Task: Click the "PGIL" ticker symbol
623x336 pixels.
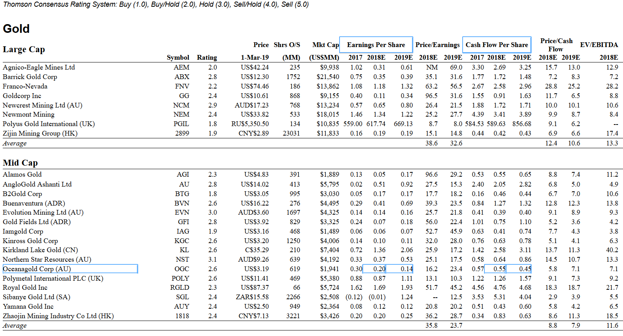Action: point(181,124)
